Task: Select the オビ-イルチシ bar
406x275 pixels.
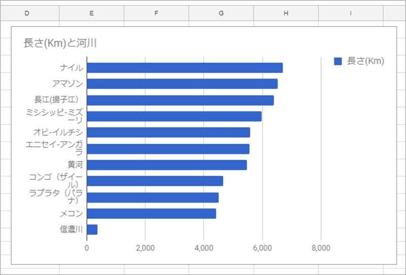Action: pos(168,132)
